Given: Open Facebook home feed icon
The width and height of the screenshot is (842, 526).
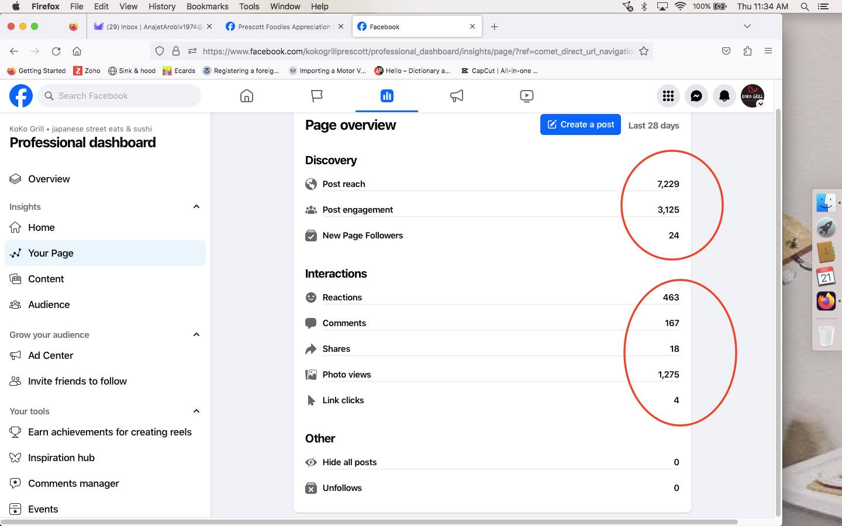Looking at the screenshot, I should coord(247,96).
